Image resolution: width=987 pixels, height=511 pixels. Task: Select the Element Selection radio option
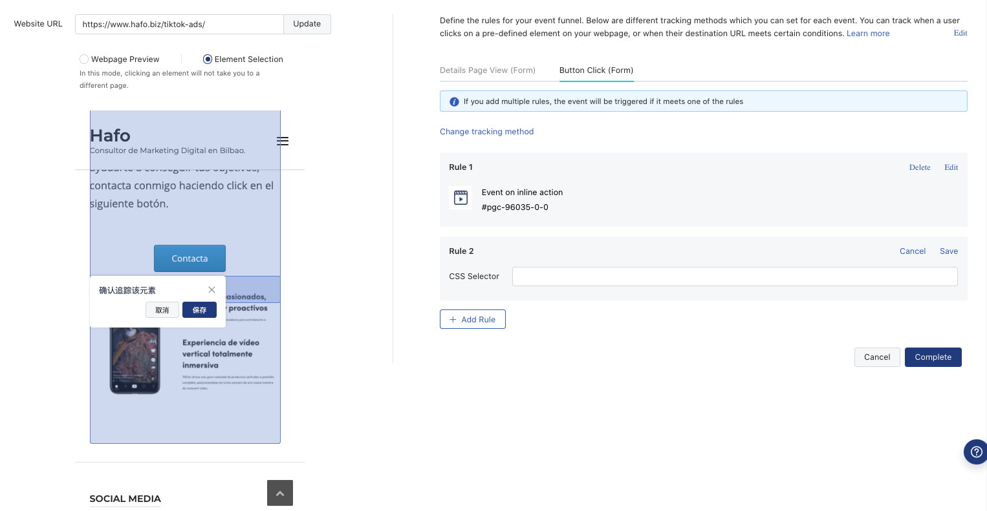tap(208, 59)
